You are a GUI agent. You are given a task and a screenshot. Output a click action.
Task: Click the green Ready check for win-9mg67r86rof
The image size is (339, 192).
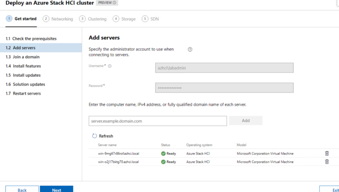(163, 154)
